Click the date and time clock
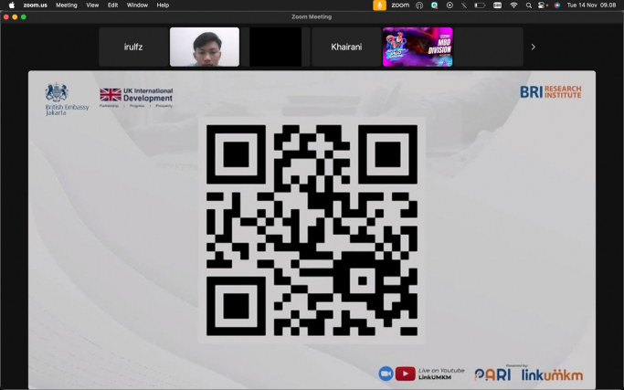This screenshot has width=624, height=390. [x=591, y=5]
